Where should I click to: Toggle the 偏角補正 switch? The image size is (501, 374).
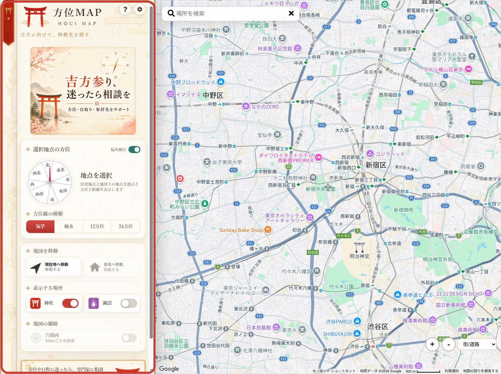coord(134,150)
